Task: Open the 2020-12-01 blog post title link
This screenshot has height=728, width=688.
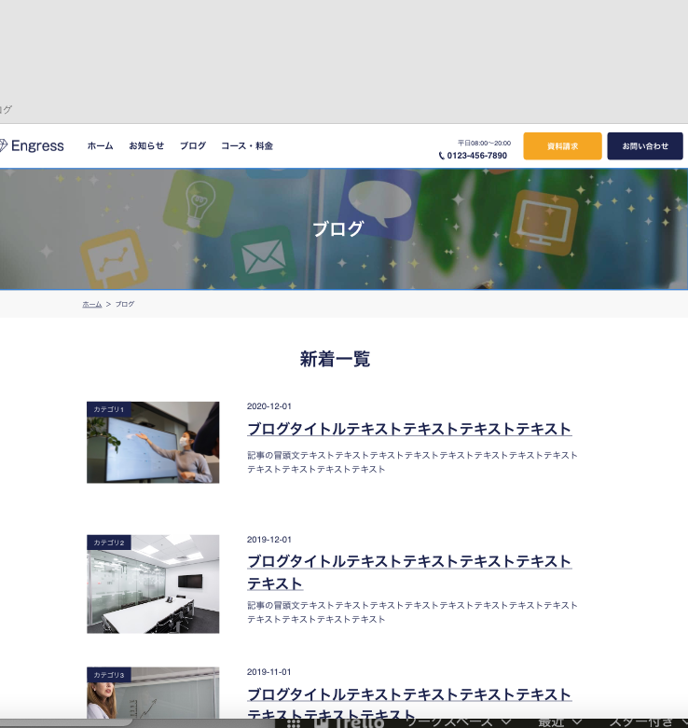Action: [409, 429]
